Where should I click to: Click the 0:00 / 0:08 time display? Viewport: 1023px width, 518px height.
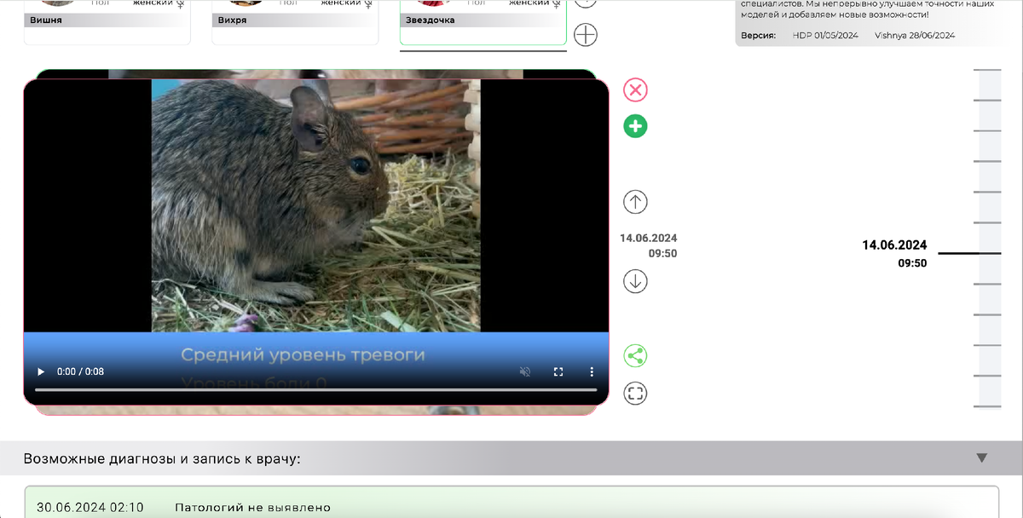80,372
